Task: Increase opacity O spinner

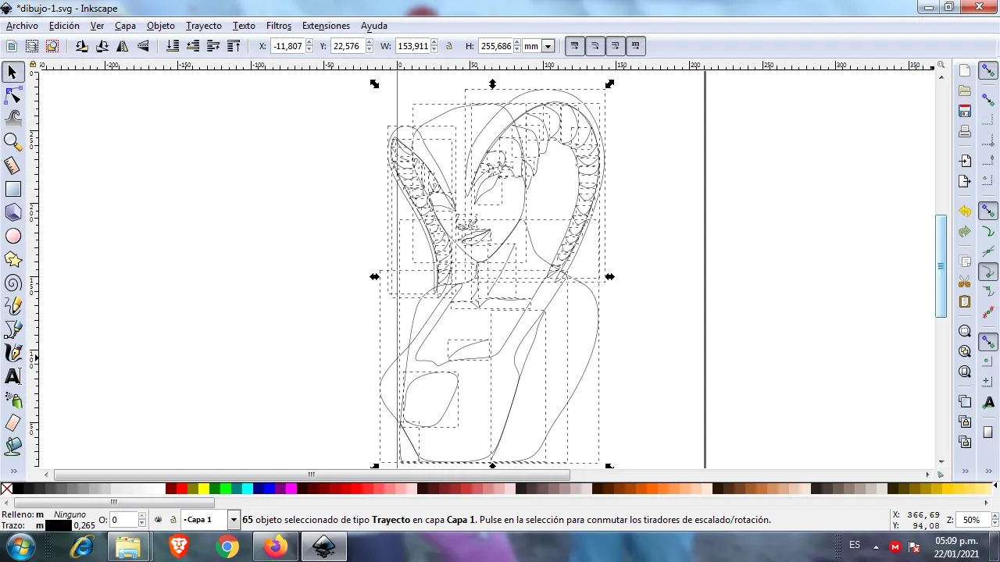Action: point(142,517)
